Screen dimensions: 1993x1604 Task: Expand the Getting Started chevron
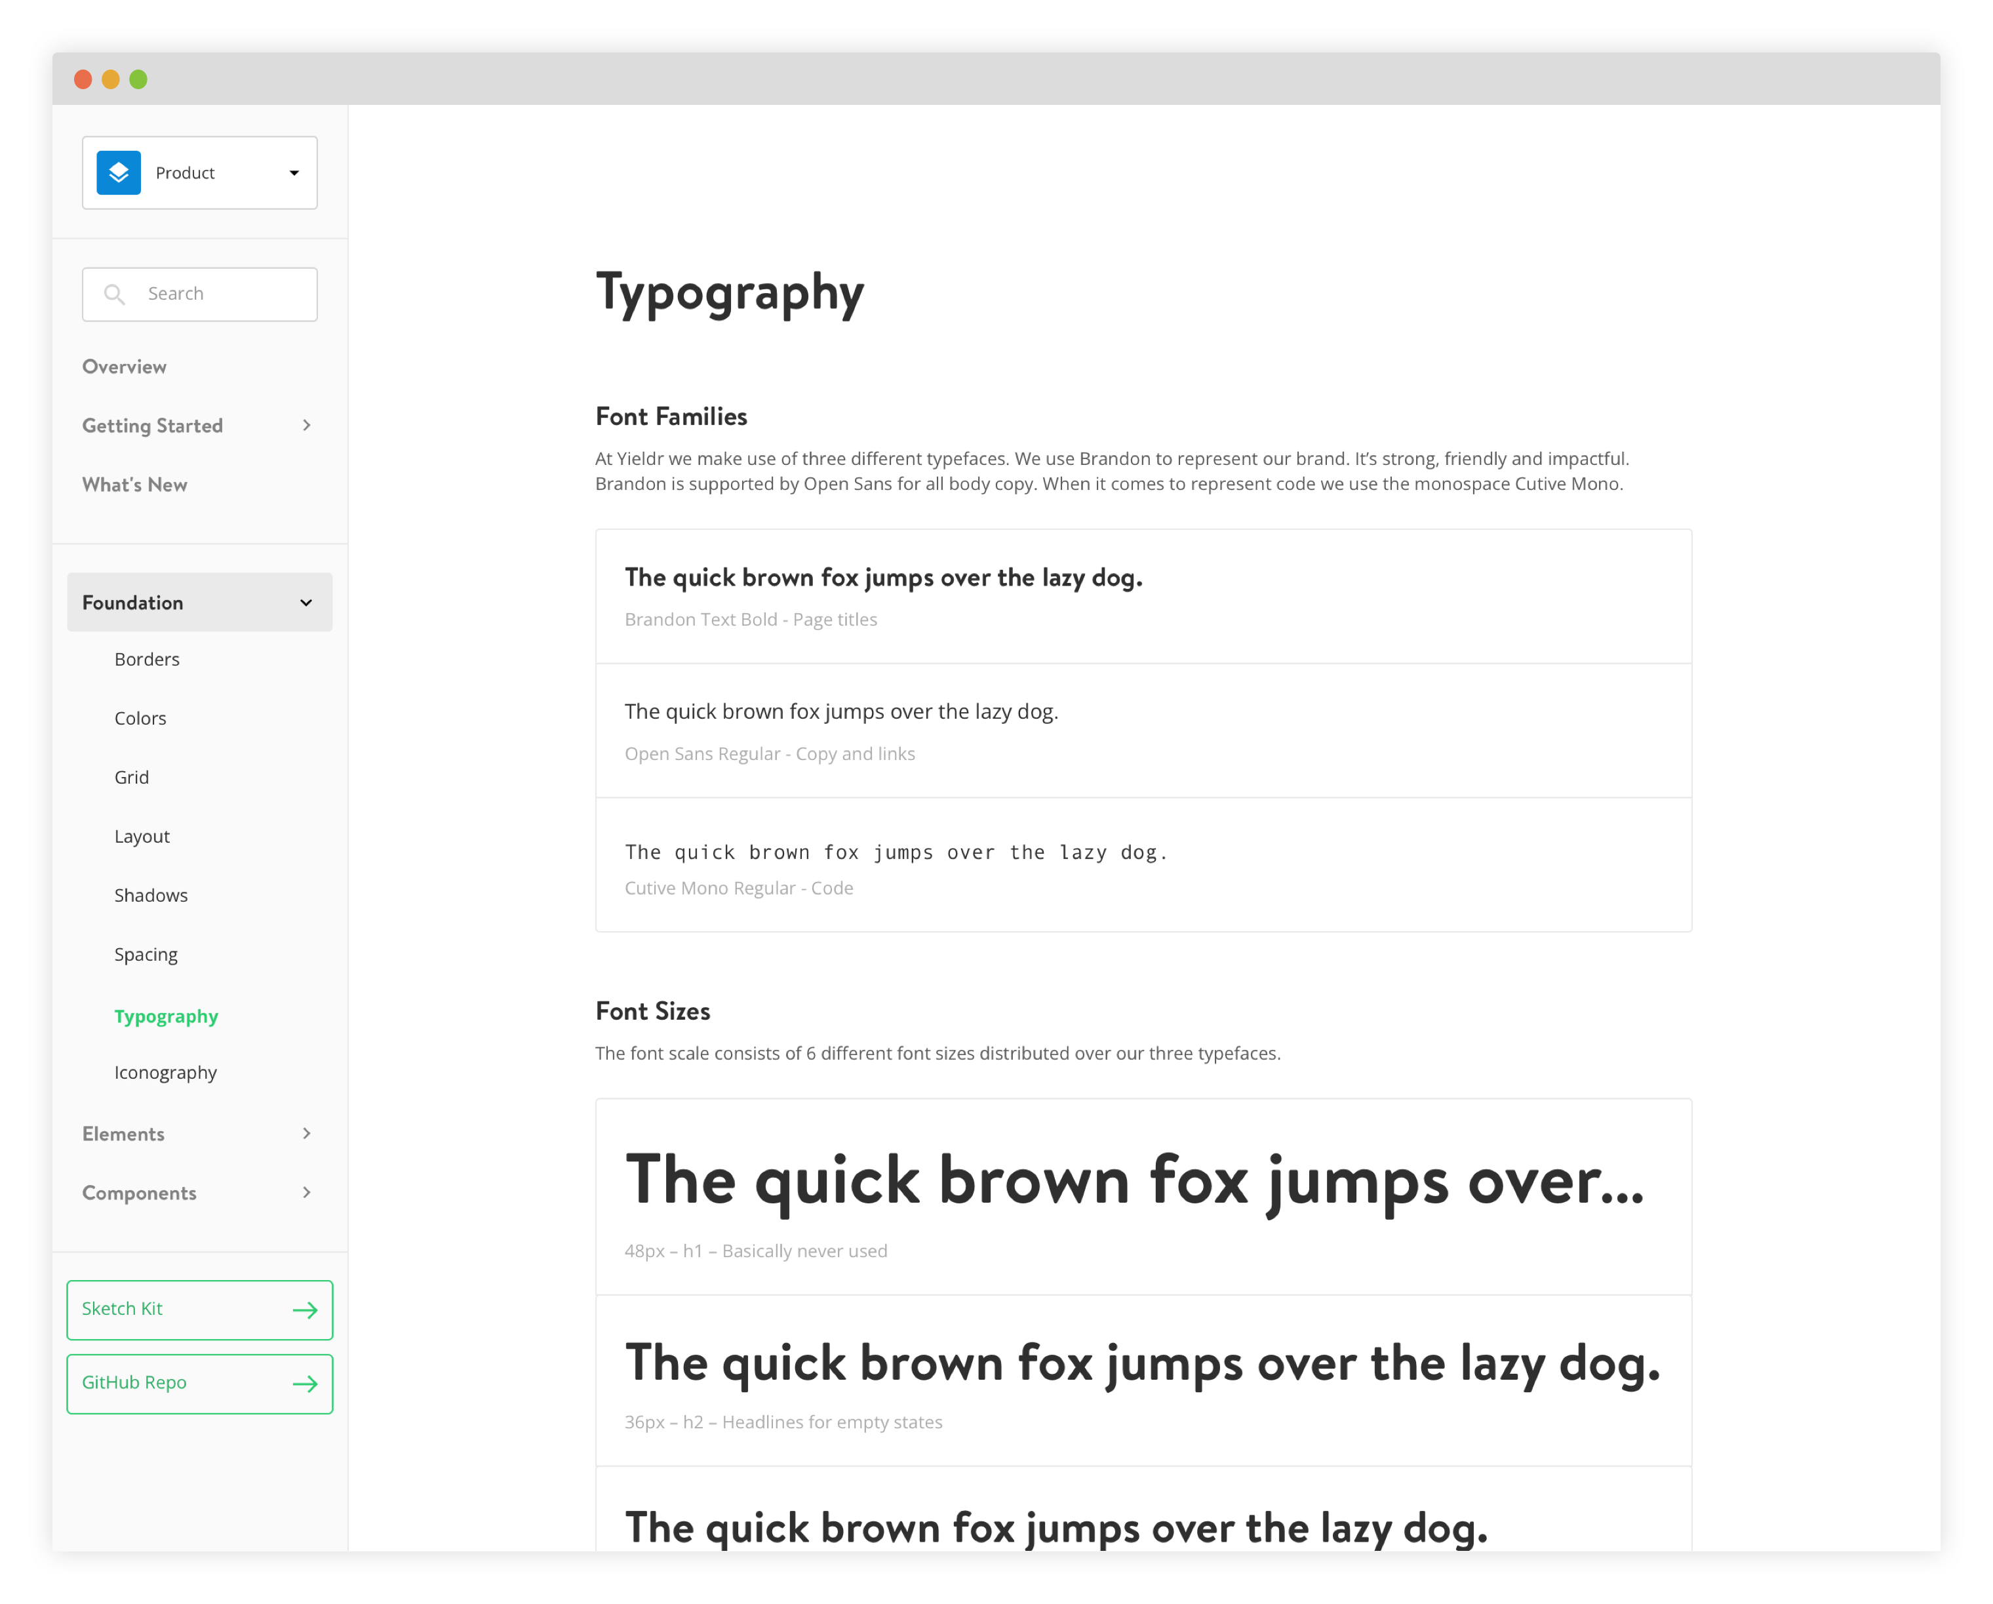coord(307,426)
